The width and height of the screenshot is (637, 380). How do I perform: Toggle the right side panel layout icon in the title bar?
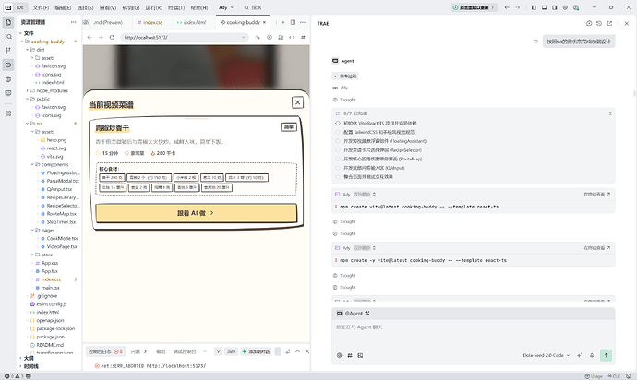[x=555, y=7]
